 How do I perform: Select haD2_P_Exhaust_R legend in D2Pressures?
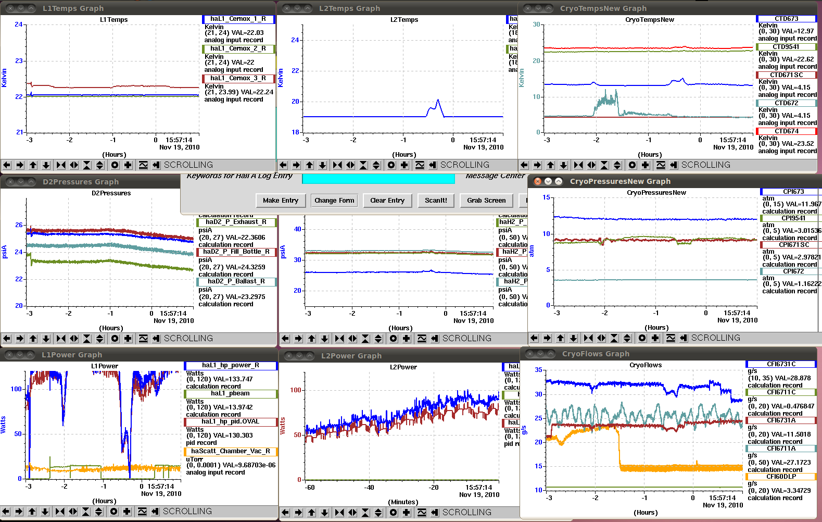[x=236, y=222]
